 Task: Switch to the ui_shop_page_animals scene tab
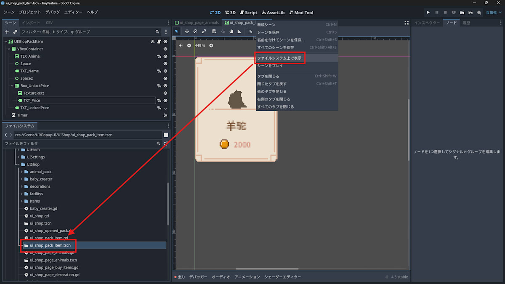(197, 23)
